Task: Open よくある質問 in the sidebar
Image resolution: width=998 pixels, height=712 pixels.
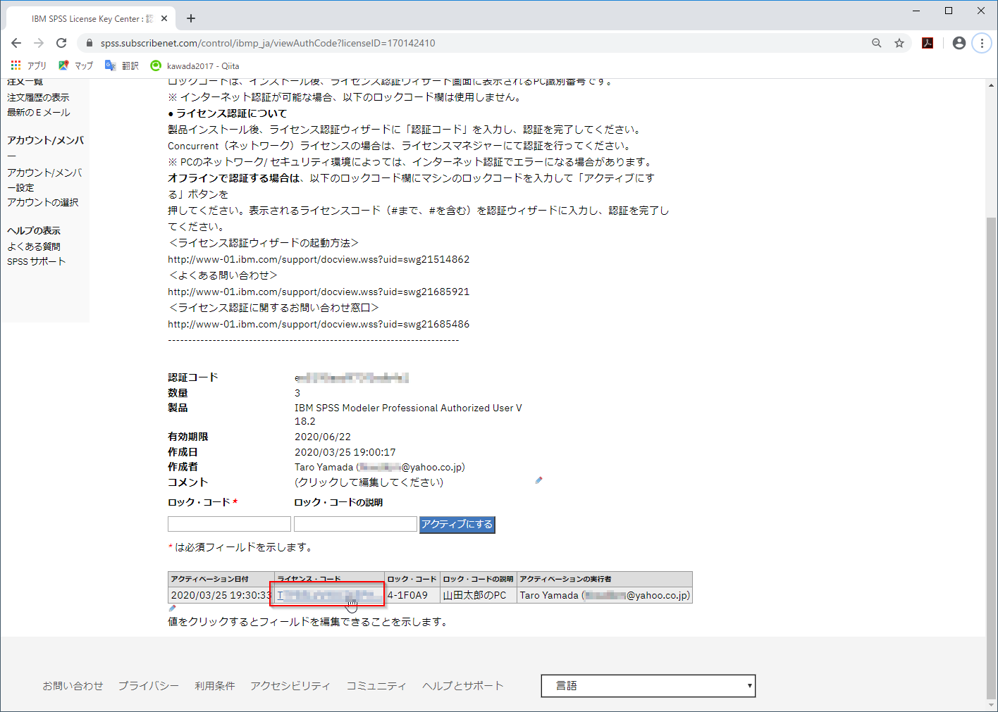Action: tap(34, 246)
